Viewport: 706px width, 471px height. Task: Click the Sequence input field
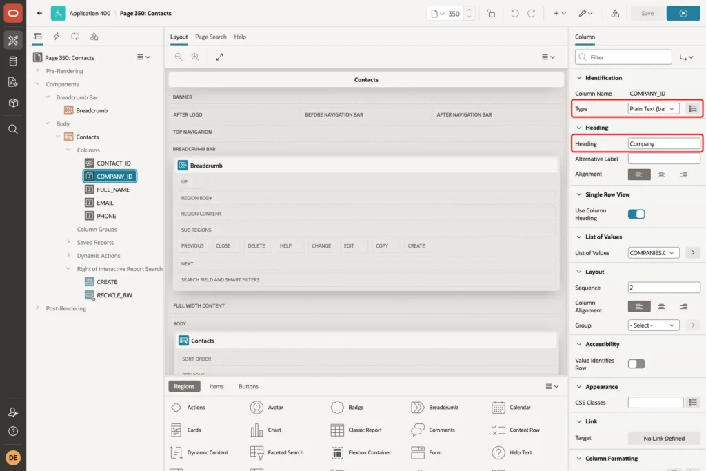click(x=664, y=288)
